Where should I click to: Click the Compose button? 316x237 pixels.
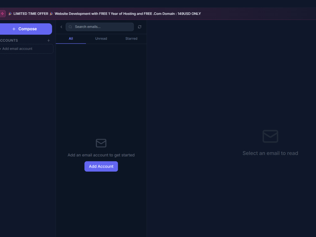point(26,29)
